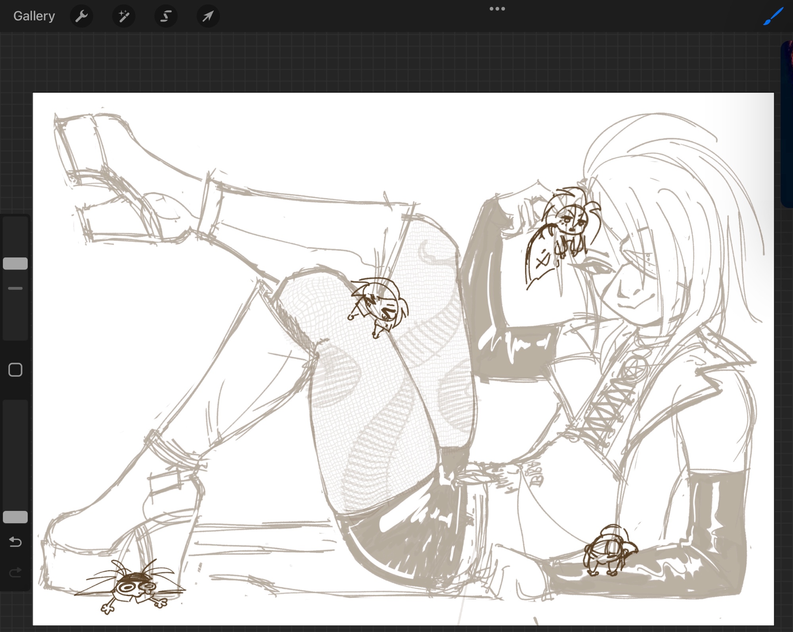Tap the Redo arrow in sidebar
793x632 pixels.
15,572
